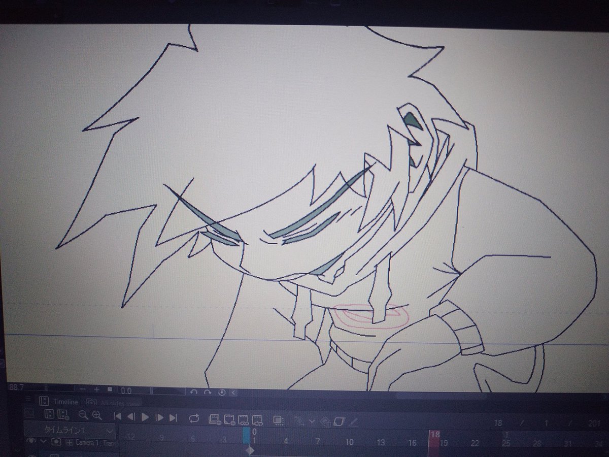609x457 pixels.
Task: Click the 88.7 zoom percentage field
Action: click(16, 388)
